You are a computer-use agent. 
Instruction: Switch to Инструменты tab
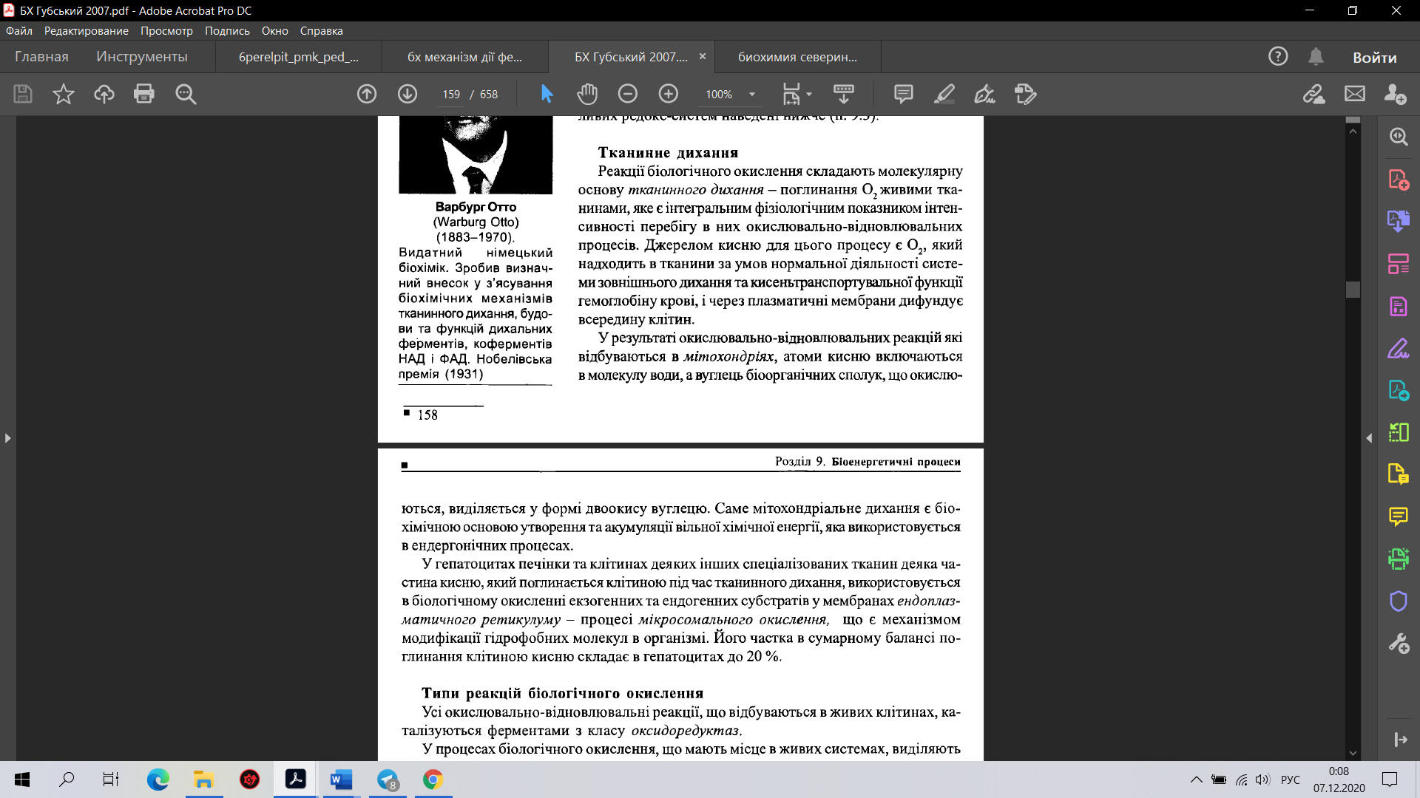(142, 57)
